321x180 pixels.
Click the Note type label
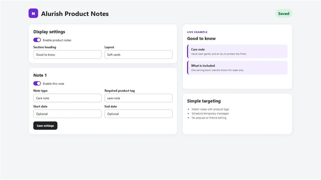pos(41,91)
